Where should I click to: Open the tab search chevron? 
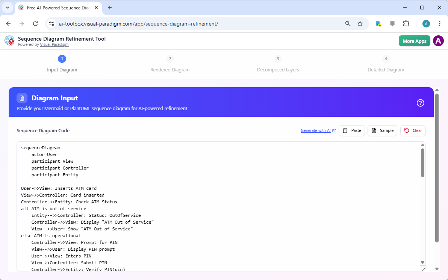point(7,8)
